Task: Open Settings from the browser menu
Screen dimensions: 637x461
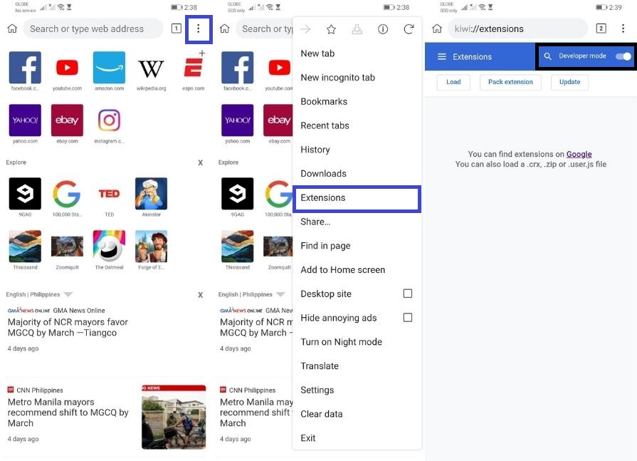Action: coord(317,390)
